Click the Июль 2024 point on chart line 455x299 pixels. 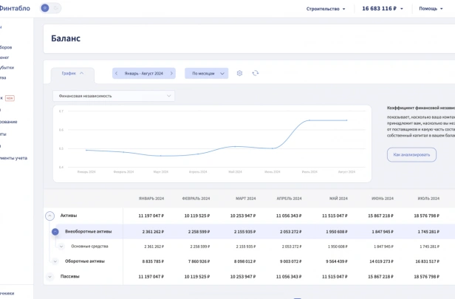[x=309, y=120]
